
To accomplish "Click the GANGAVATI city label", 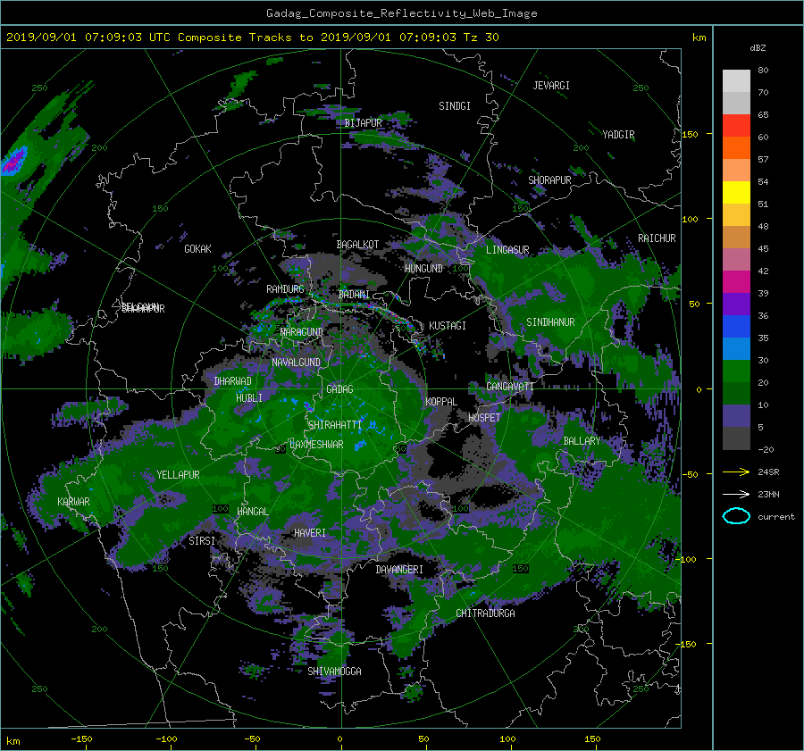I will pyautogui.click(x=510, y=386).
